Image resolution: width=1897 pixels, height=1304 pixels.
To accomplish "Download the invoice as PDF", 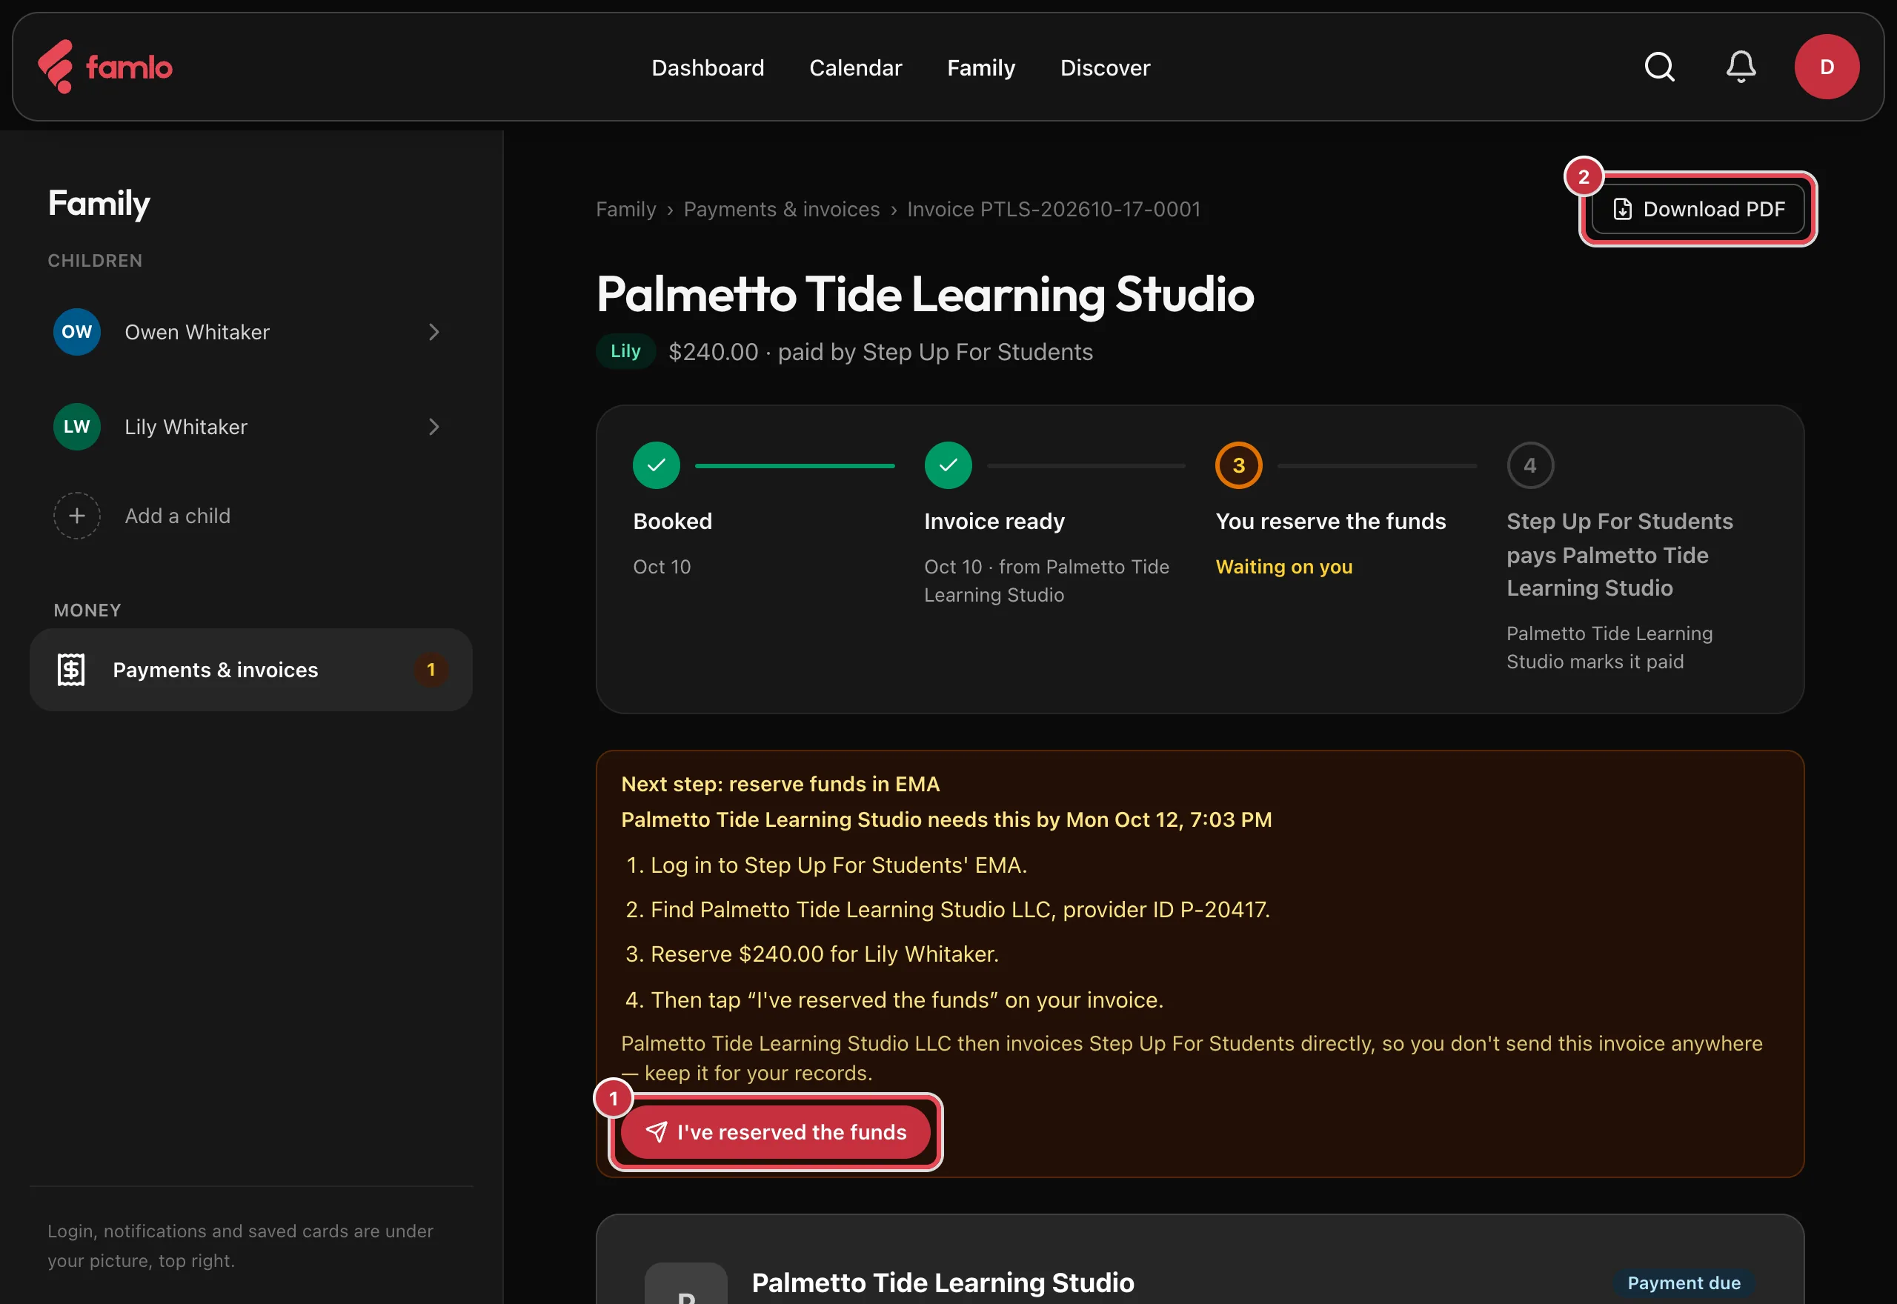I will point(1698,209).
